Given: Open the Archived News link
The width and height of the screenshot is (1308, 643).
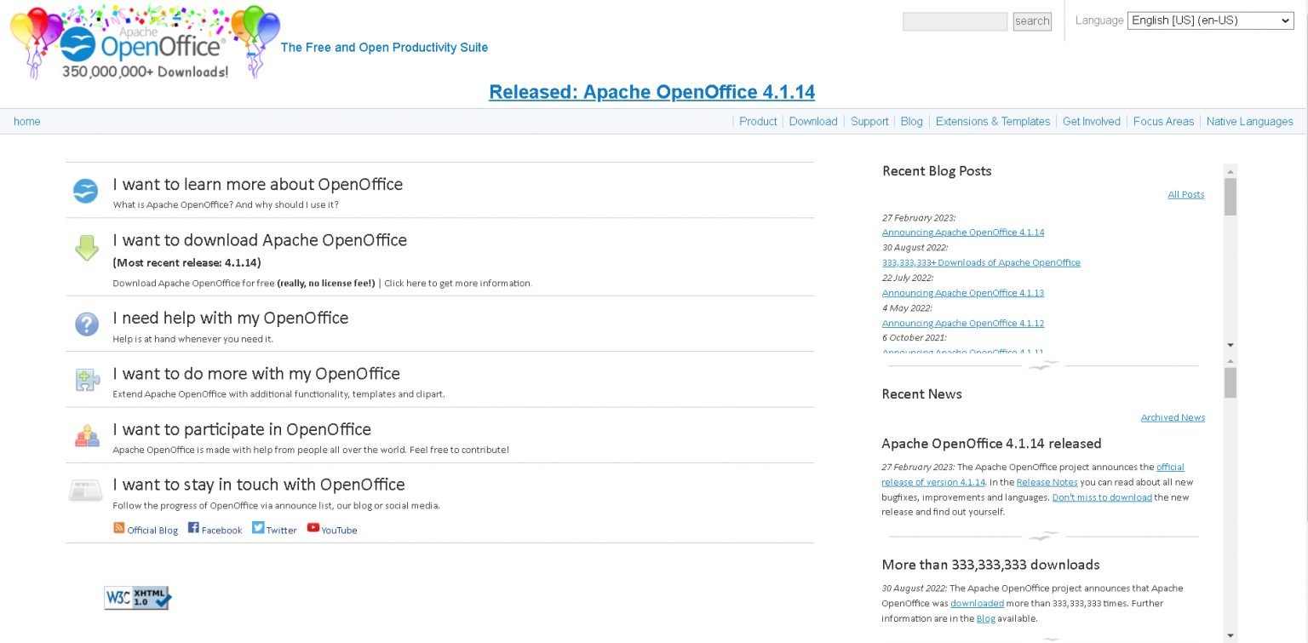Looking at the screenshot, I should click(1173, 417).
